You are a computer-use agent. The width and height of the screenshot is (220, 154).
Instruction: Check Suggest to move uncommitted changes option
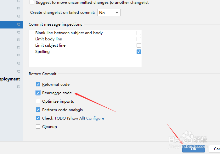pyautogui.click(x=32, y=2)
